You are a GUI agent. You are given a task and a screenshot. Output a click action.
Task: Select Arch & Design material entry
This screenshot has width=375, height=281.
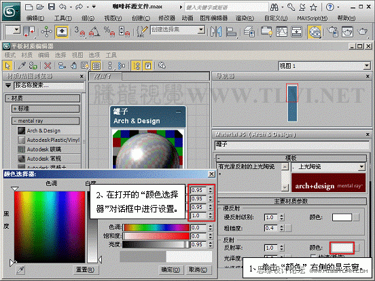click(49, 131)
